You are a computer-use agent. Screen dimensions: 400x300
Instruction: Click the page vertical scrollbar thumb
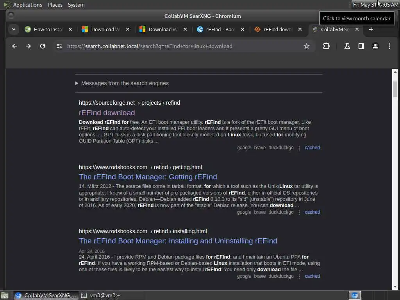pyautogui.click(x=395, y=89)
